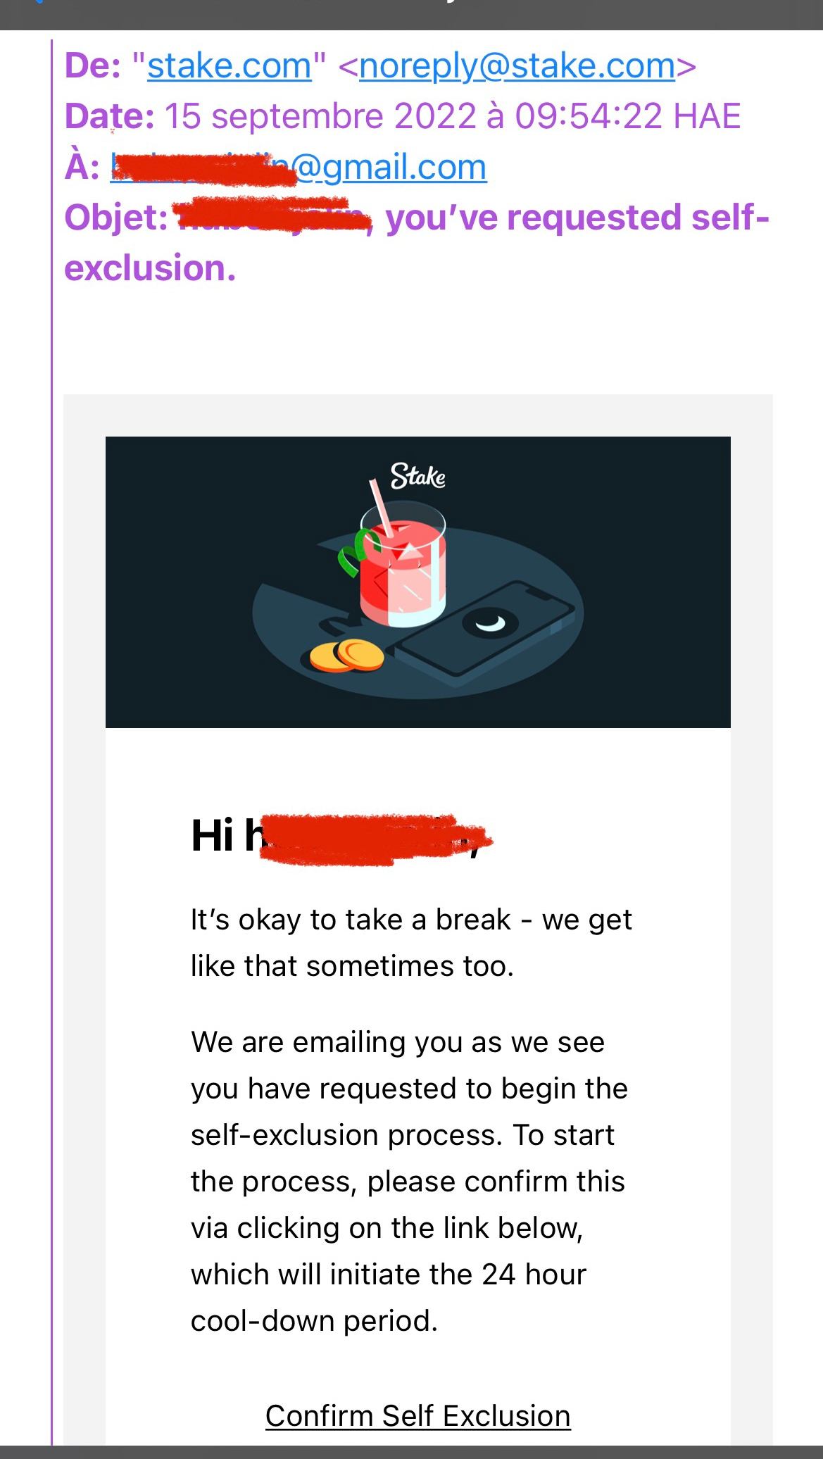Click the Confirm Self Exclusion link
This screenshot has width=823, height=1459.
[417, 1415]
